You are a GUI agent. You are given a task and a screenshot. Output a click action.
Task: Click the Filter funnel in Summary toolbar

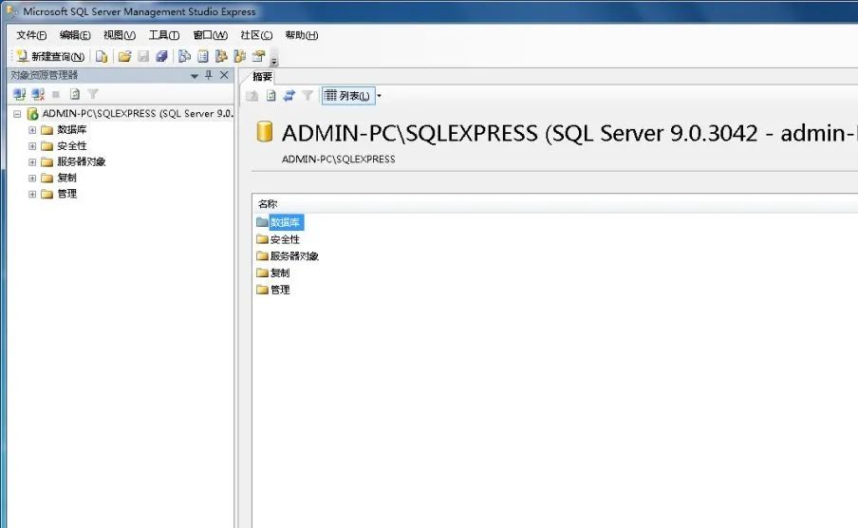point(308,96)
